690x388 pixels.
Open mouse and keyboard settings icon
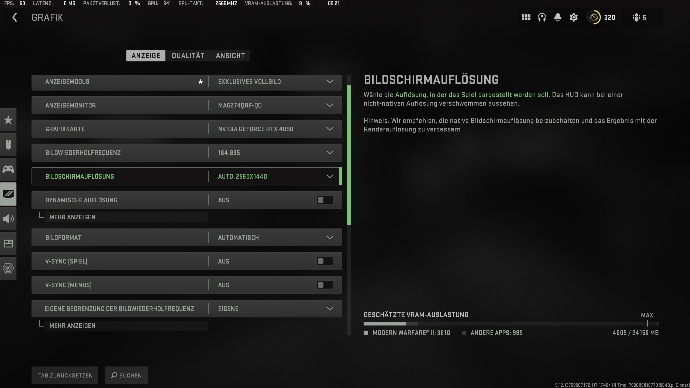pos(8,144)
